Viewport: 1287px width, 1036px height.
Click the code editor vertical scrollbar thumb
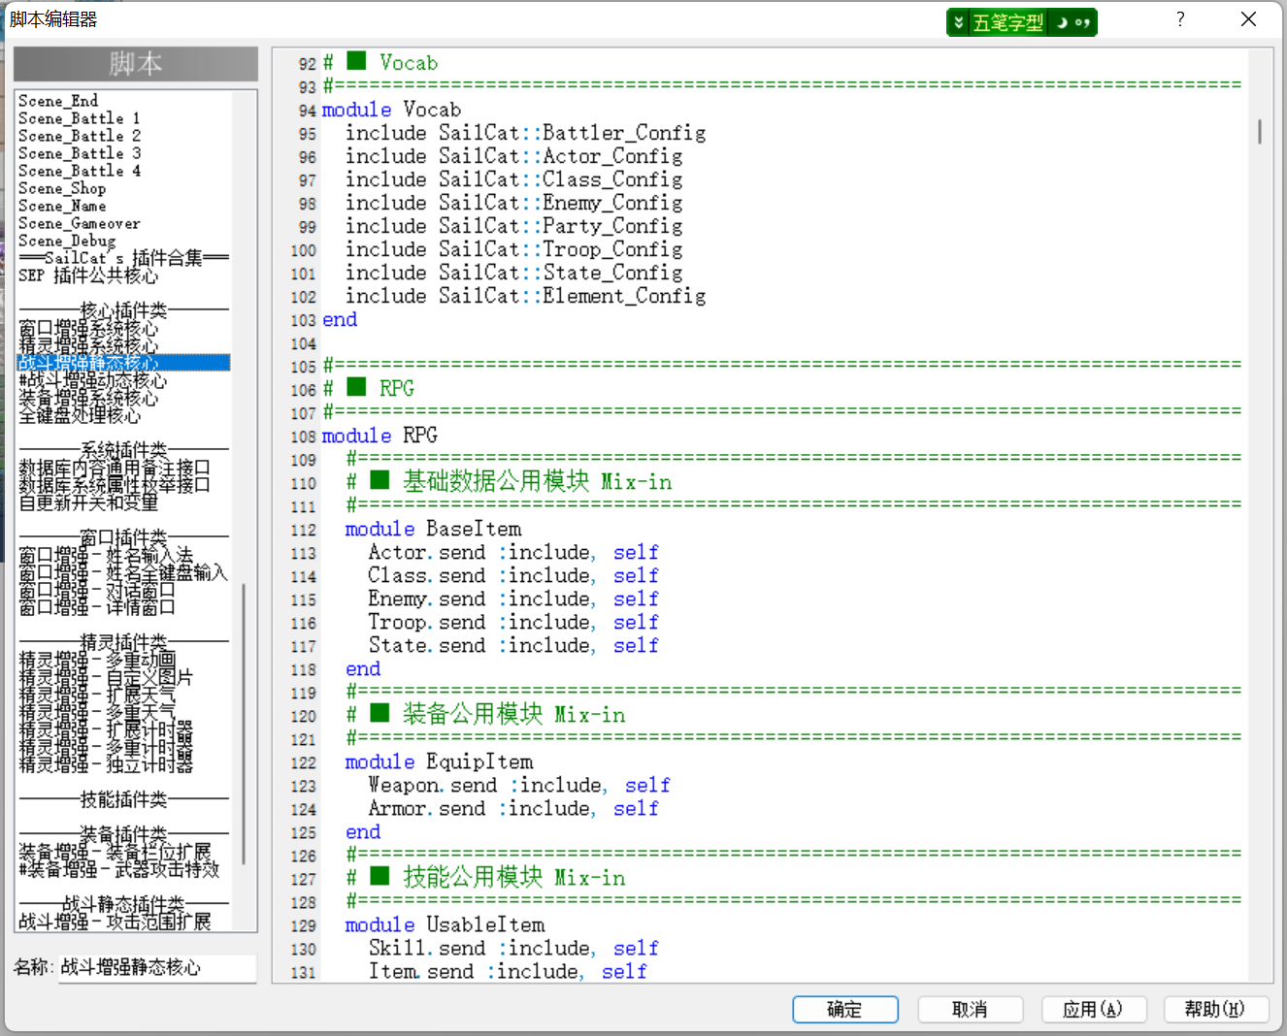pos(1260,131)
